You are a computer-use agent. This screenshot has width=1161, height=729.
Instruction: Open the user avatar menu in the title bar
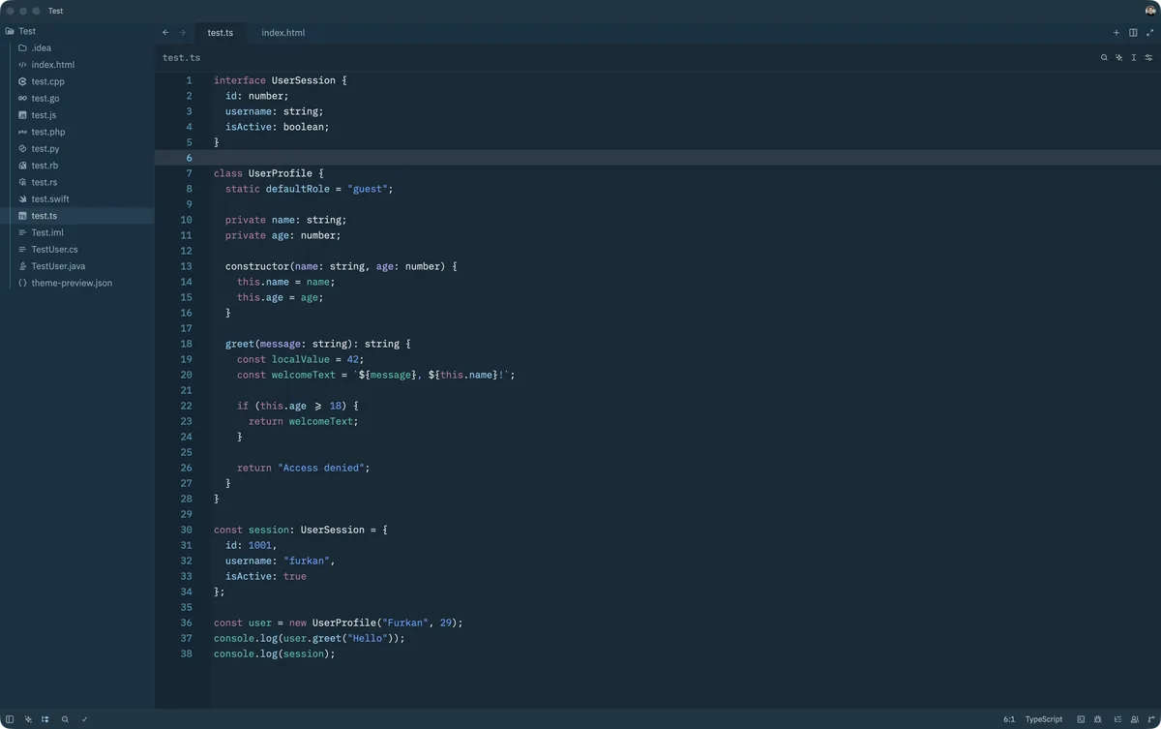[x=1150, y=10]
